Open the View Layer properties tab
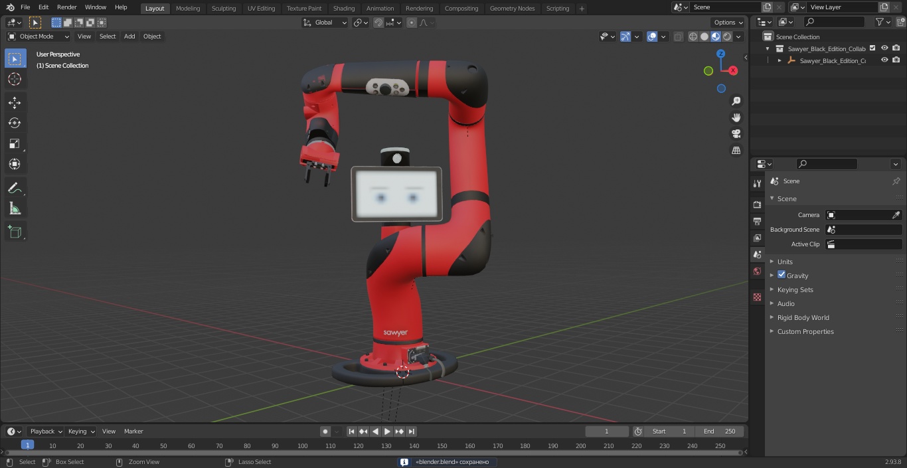 (757, 238)
